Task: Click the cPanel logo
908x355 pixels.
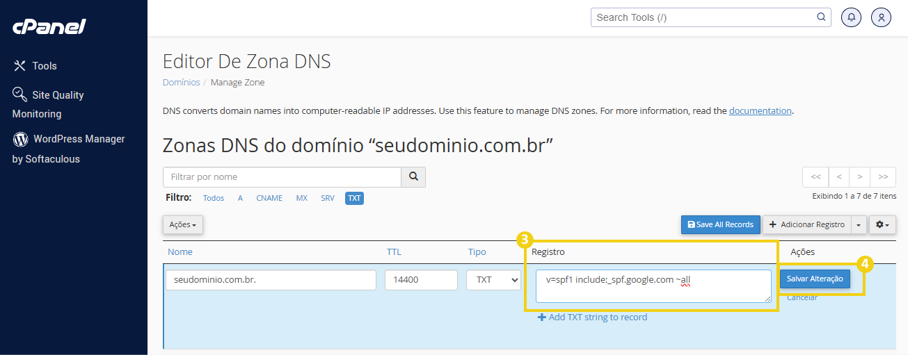Action: tap(49, 27)
